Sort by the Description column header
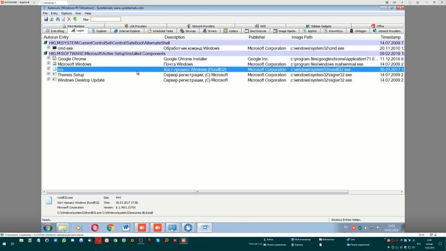This screenshot has height=251, width=446. tap(174, 37)
